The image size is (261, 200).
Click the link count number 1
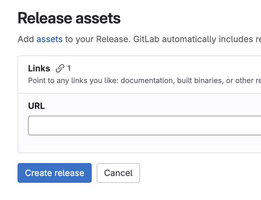69,68
